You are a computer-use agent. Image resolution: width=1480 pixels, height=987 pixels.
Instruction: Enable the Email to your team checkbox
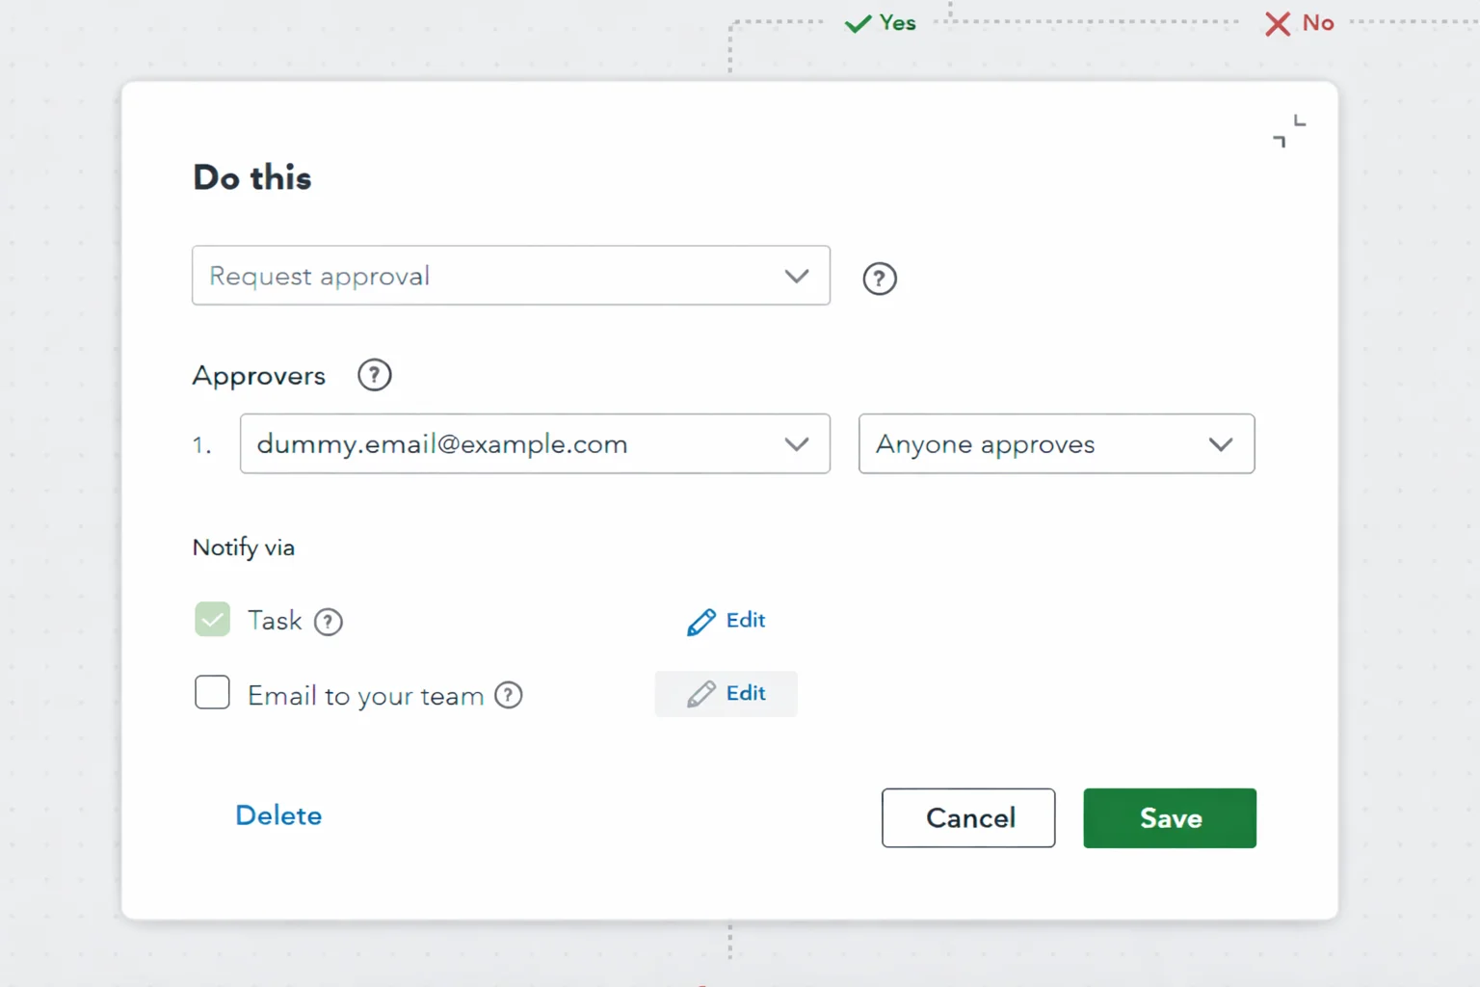click(212, 692)
